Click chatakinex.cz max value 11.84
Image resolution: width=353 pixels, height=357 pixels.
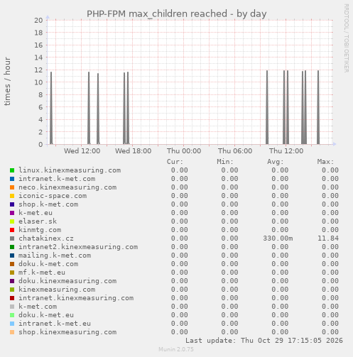328,238
